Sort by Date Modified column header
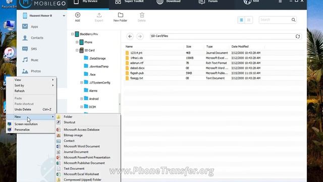 [240, 47]
